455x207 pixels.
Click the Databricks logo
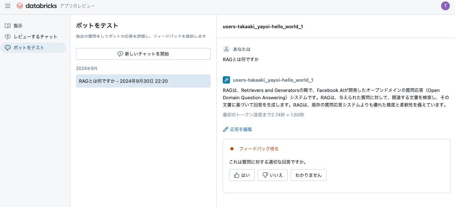click(x=37, y=6)
